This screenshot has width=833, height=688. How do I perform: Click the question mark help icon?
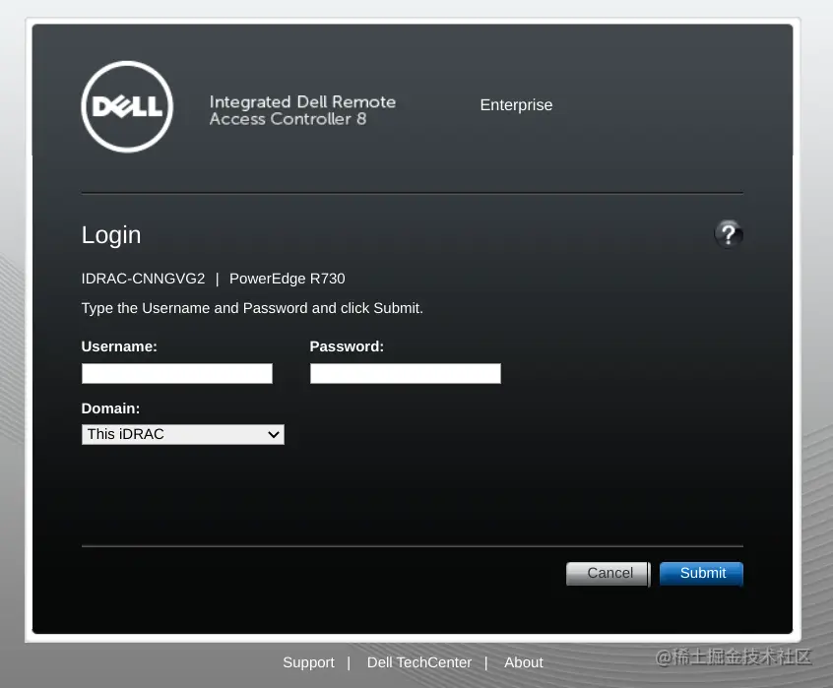point(729,234)
